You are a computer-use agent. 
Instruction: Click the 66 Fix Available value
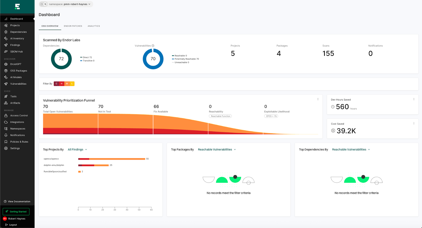pos(156,107)
